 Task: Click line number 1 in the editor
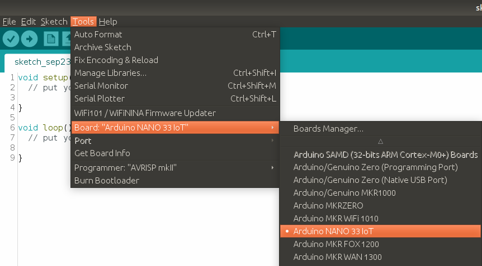[12, 78]
